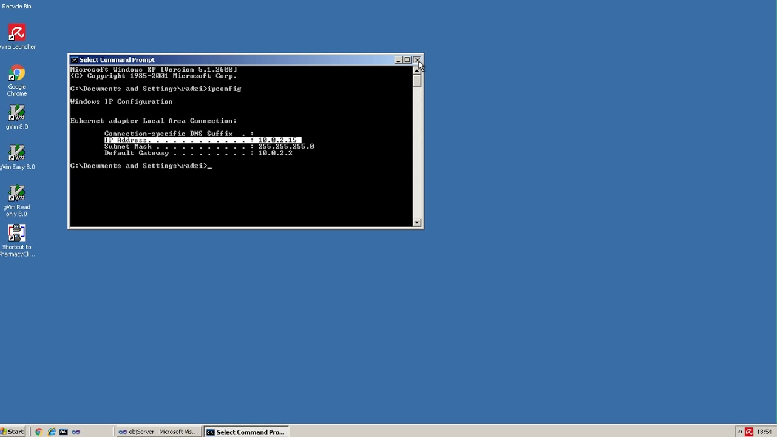Click the Connection-specific DNS Suffix line
The height and width of the screenshot is (437, 777).
pyautogui.click(x=179, y=134)
